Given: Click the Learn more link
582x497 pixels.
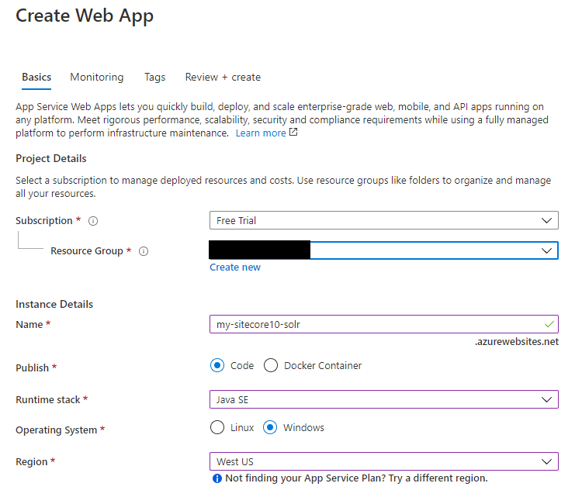Looking at the screenshot, I should 261,133.
